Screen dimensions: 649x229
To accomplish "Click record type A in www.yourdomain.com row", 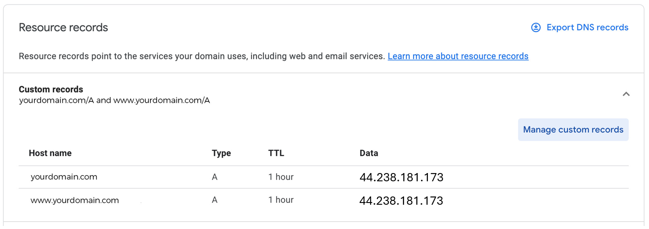I will coord(215,200).
